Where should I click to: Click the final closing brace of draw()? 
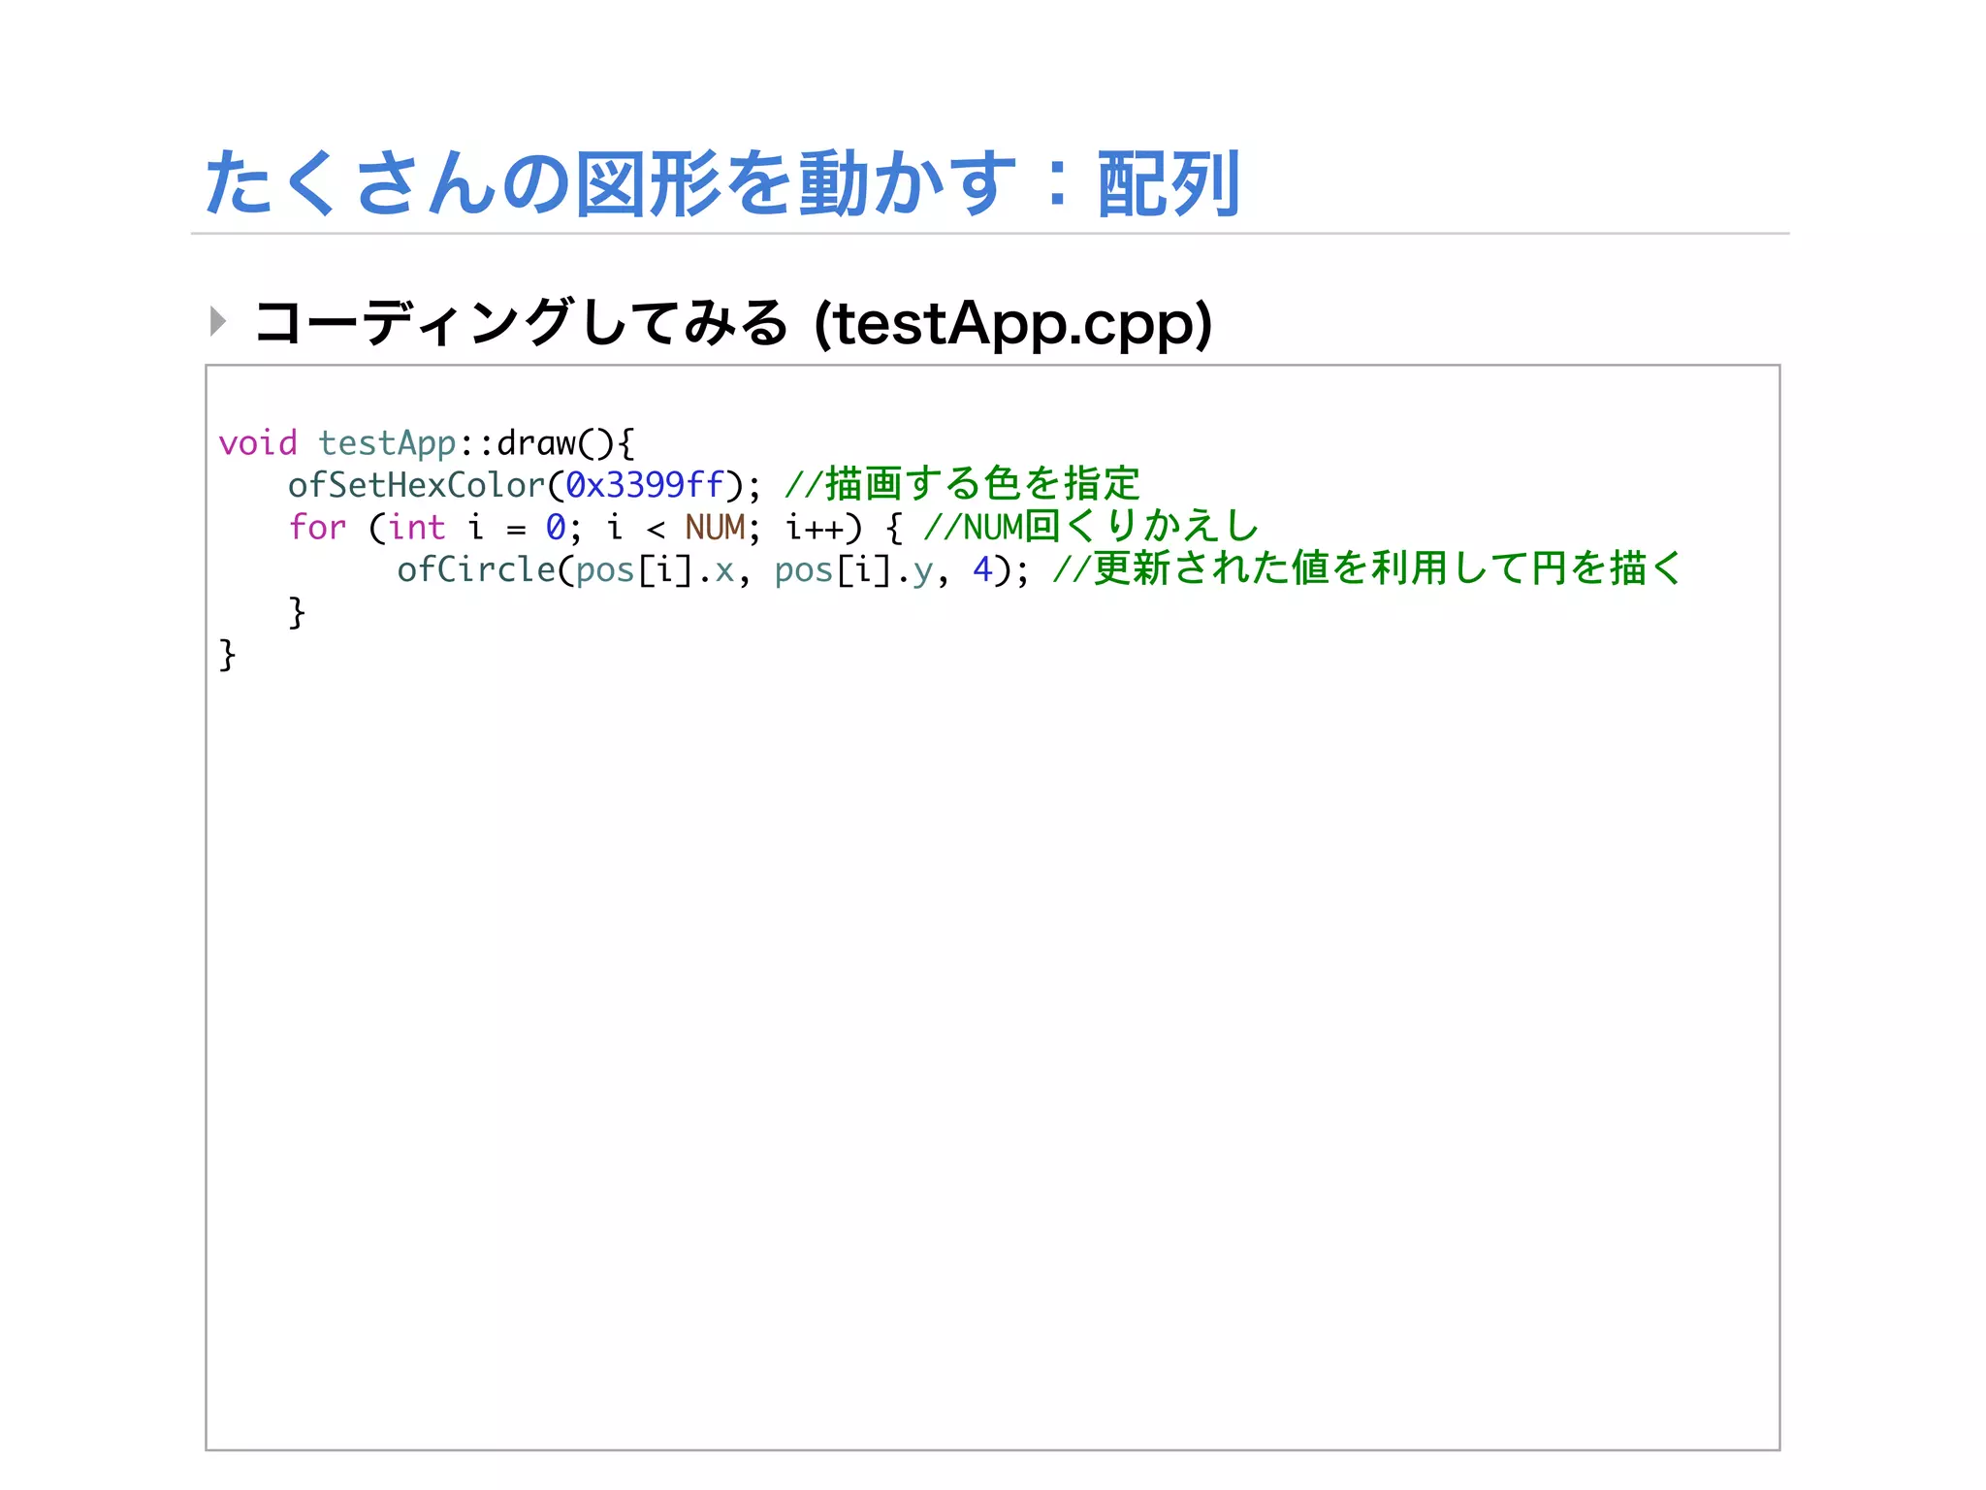click(227, 655)
